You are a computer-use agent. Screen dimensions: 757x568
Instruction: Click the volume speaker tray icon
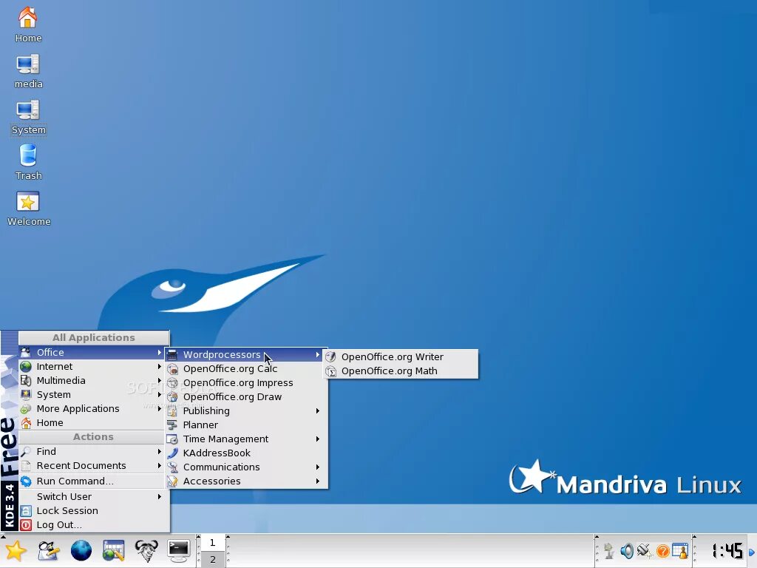tap(627, 550)
